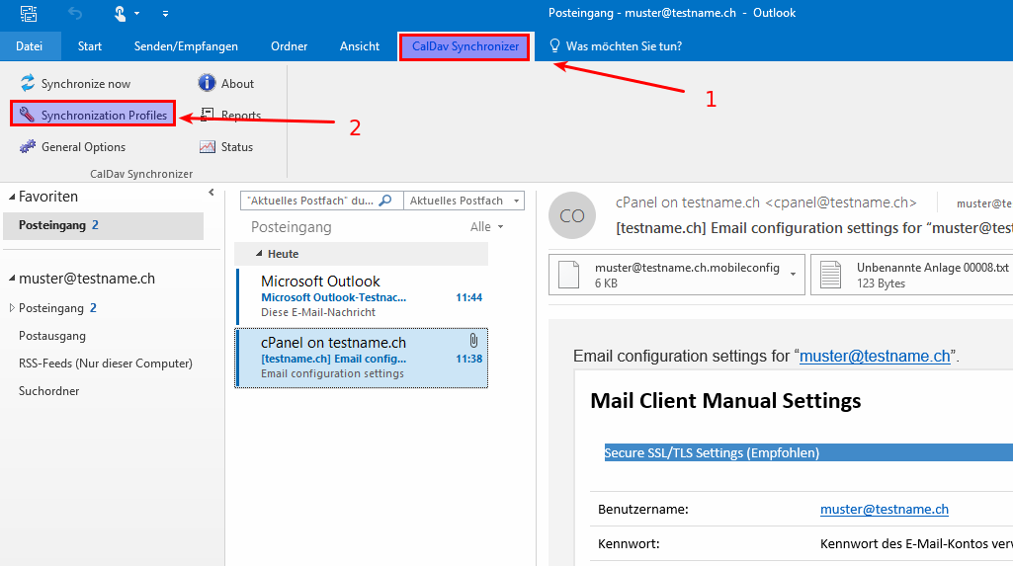Screen dimensions: 1013x566
Task: Click the About info icon
Action: click(x=207, y=83)
